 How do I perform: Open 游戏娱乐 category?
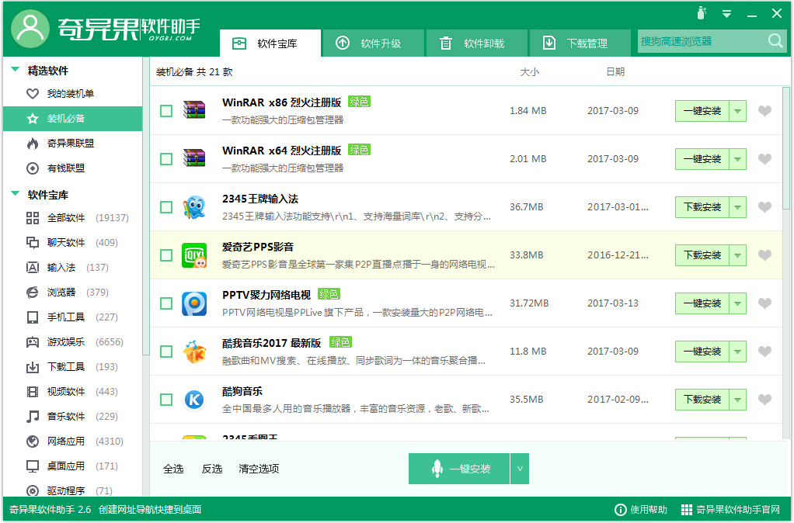(x=72, y=341)
